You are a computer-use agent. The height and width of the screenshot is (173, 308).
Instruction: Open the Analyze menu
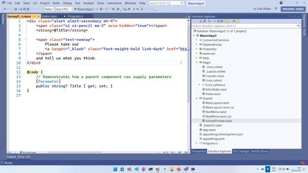[x=89, y=3]
